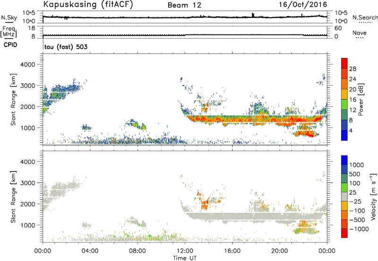Click the N.Search legend label

tap(365, 17)
